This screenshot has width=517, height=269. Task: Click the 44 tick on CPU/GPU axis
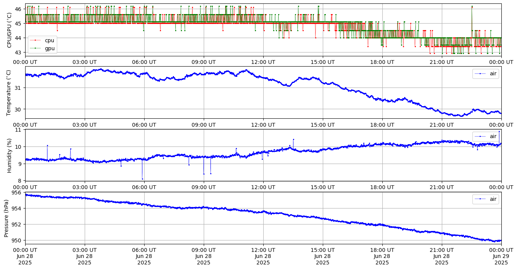click(x=19, y=38)
